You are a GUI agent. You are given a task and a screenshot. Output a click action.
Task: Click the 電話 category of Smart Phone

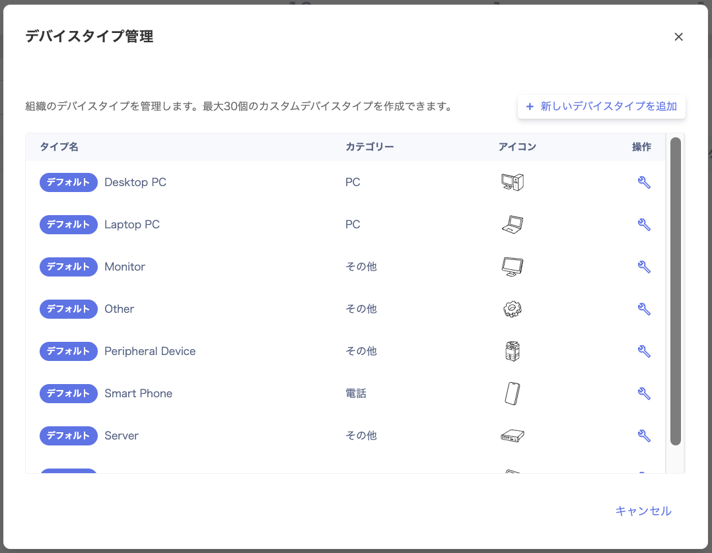tap(355, 393)
